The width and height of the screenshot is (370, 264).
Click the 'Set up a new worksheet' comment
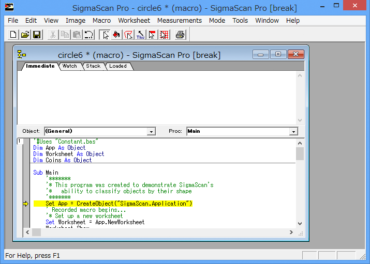coord(84,216)
